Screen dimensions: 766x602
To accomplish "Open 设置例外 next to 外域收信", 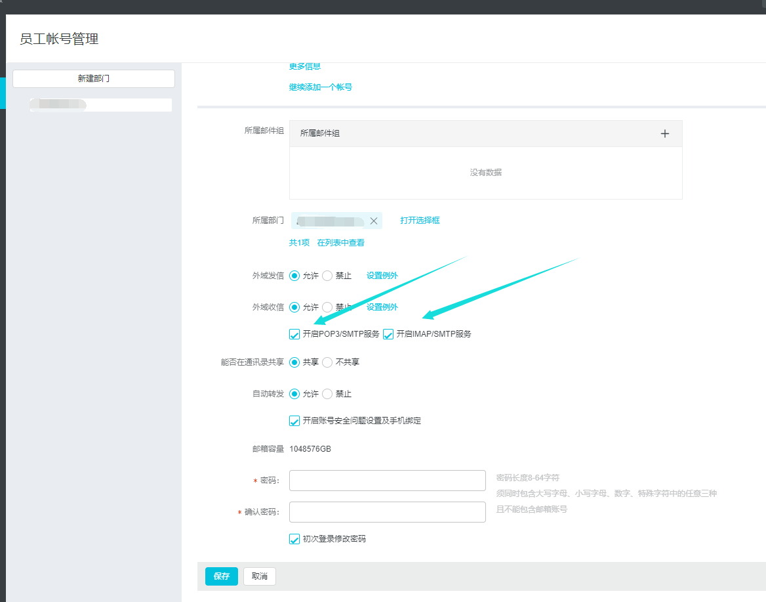I will pos(382,307).
